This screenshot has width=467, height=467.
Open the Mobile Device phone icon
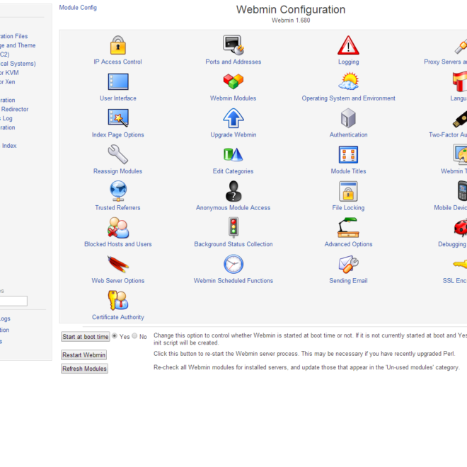pos(462,191)
